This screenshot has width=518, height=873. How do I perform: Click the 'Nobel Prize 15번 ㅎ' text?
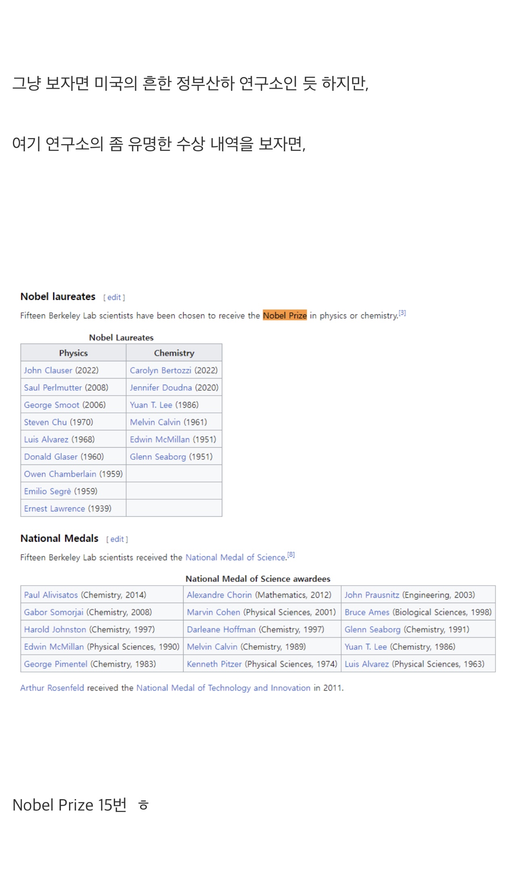[81, 805]
